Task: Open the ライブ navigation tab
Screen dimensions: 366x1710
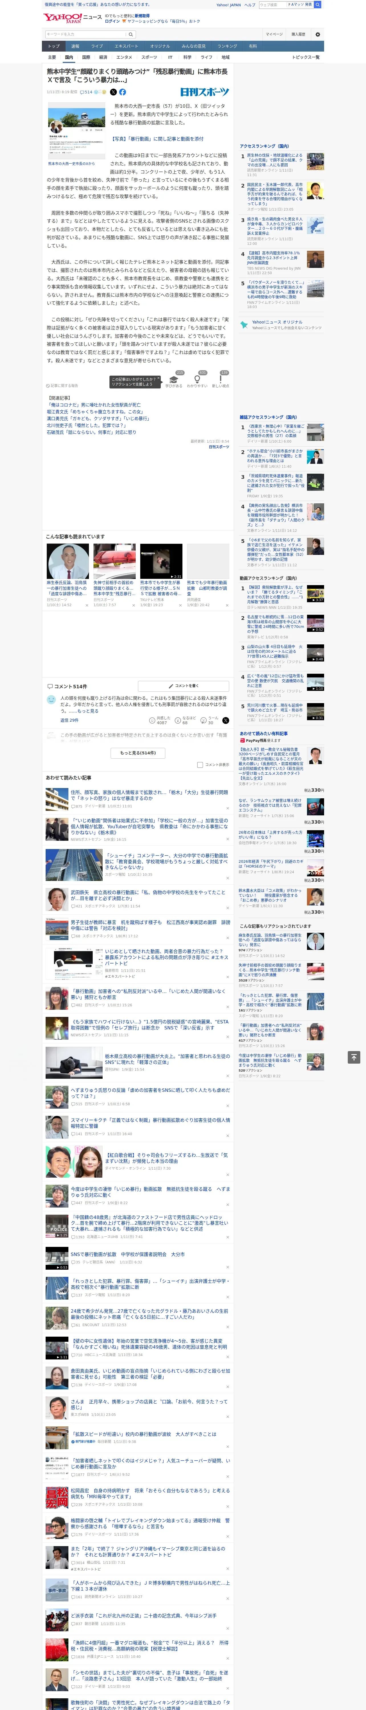Action: (x=97, y=46)
